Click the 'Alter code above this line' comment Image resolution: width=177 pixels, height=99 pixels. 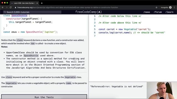point(120,23)
